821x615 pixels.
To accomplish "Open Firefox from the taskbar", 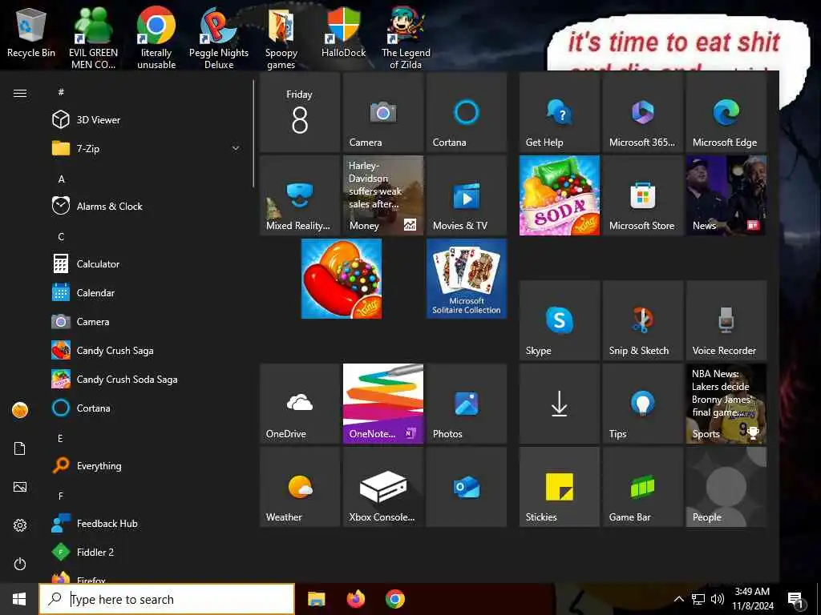I will pos(356,599).
